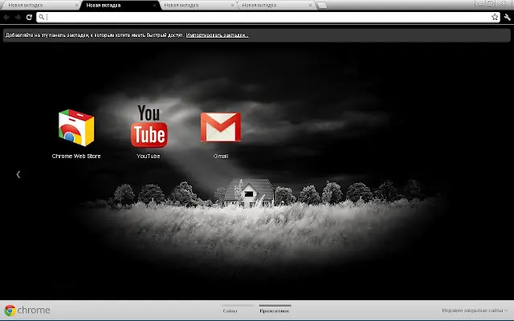Close the active second tab
Image resolution: width=514 pixels, height=321 pixels.
154,6
